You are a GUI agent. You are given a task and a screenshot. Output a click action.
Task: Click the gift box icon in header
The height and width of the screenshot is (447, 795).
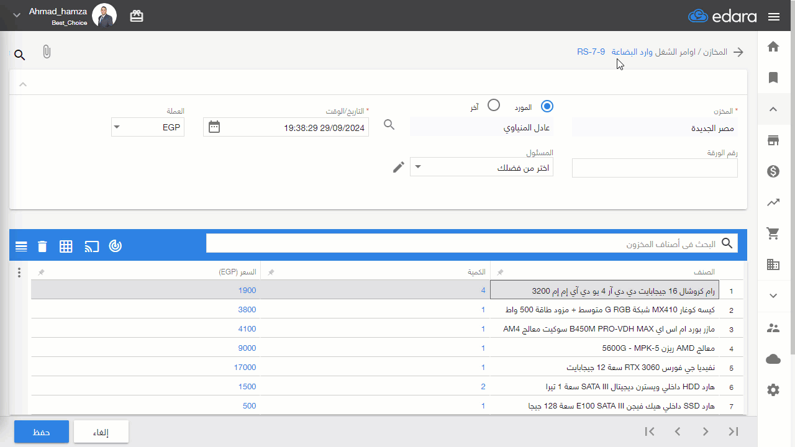tap(137, 16)
